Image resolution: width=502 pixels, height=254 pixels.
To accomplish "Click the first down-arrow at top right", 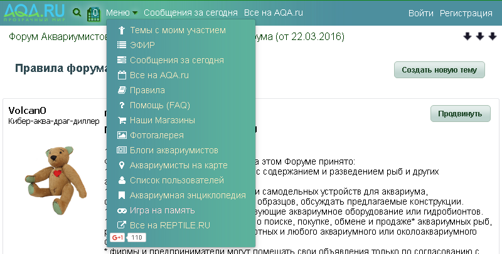I will point(467,37).
